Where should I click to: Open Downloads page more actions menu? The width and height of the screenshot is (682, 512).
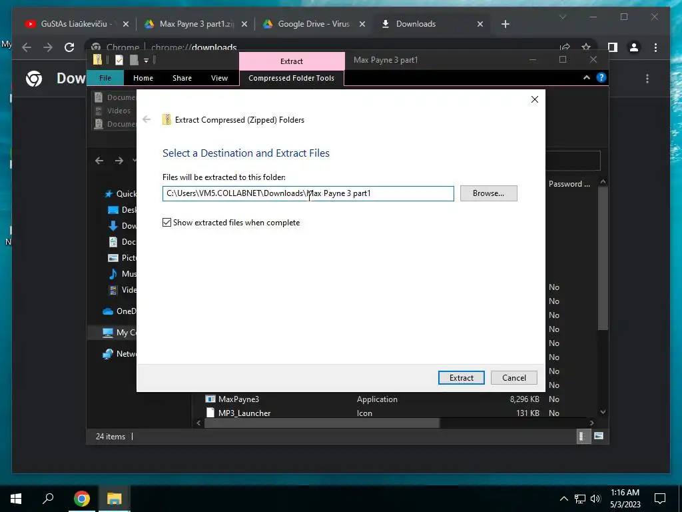coord(647,79)
